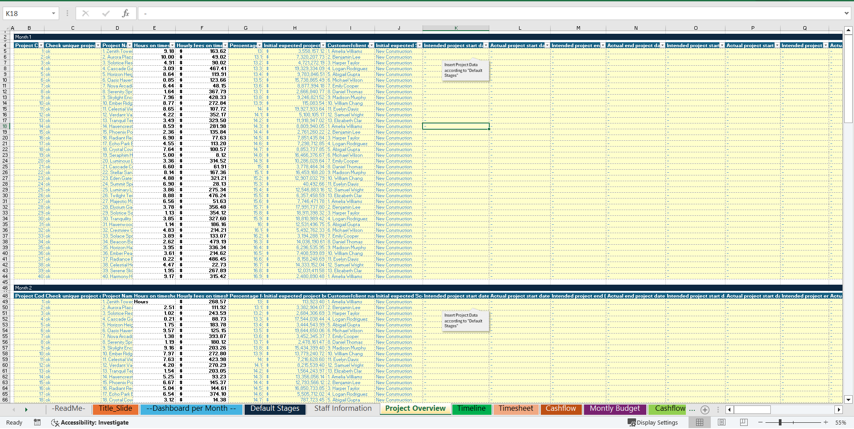Open Display Settings in status bar

pyautogui.click(x=653, y=422)
